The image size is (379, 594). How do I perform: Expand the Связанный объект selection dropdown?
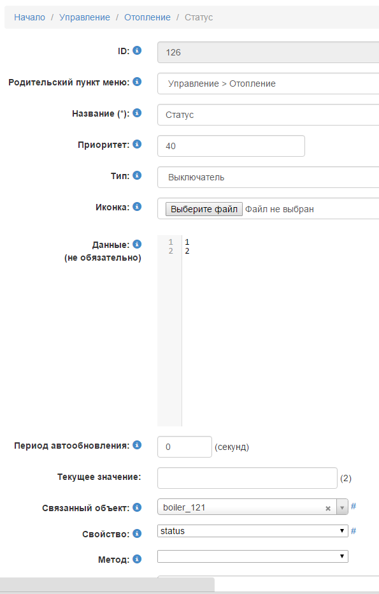coord(341,507)
